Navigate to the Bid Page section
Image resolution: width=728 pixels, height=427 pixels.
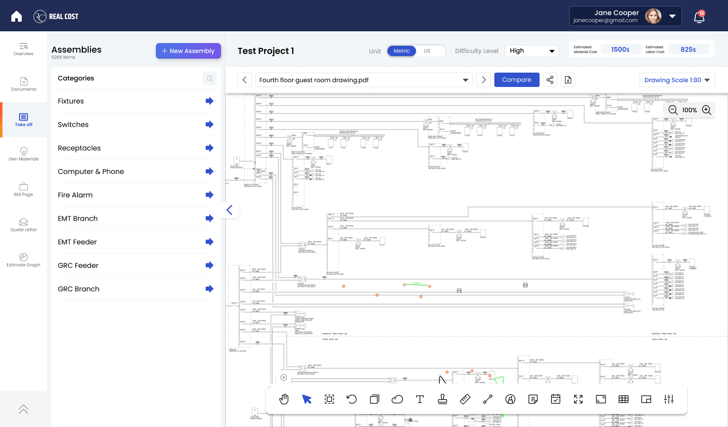(23, 190)
